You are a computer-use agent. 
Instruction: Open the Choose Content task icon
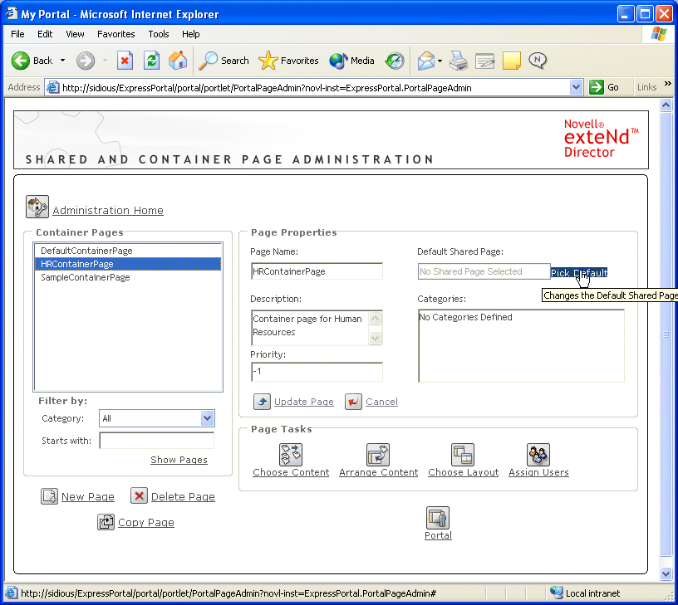(x=290, y=454)
